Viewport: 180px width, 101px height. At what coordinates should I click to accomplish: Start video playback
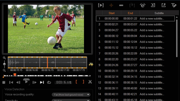[26, 82]
